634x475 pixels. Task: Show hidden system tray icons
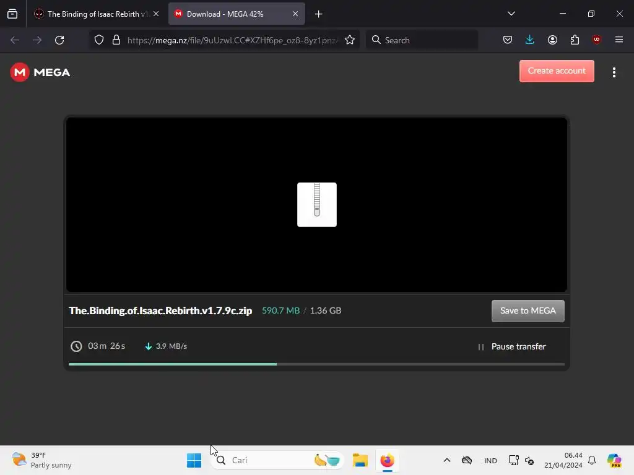[447, 460]
